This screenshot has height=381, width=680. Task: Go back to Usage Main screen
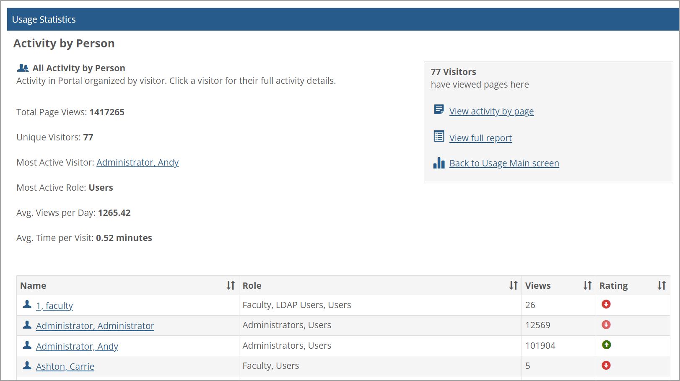click(x=504, y=163)
